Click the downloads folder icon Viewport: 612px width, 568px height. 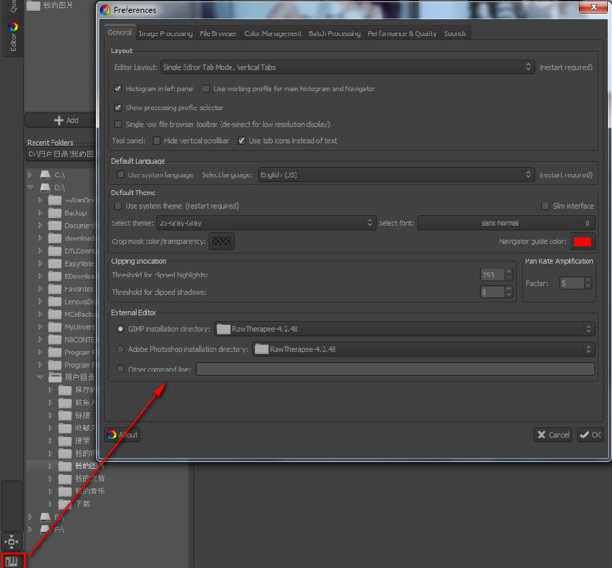[x=54, y=238]
